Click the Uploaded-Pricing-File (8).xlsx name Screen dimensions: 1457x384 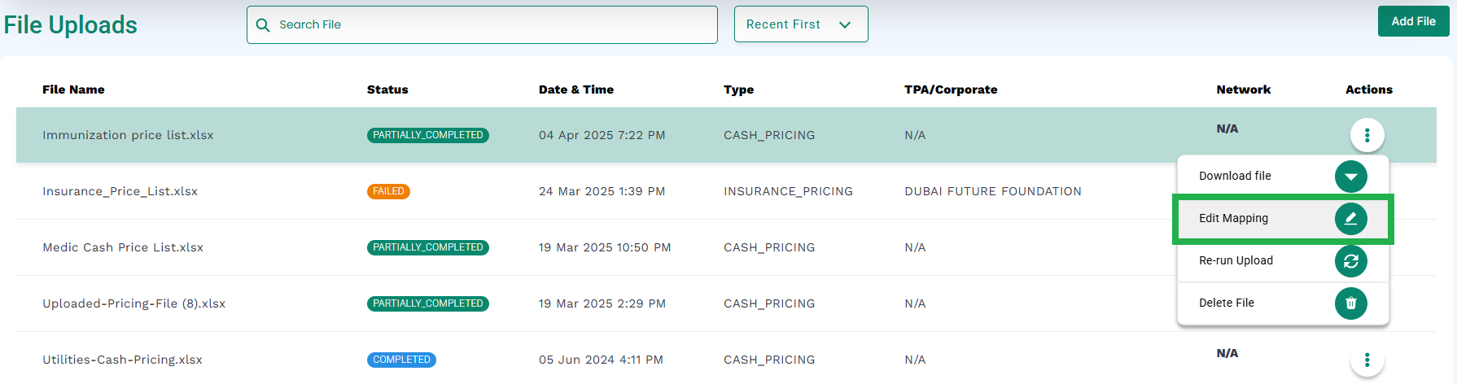tap(133, 303)
